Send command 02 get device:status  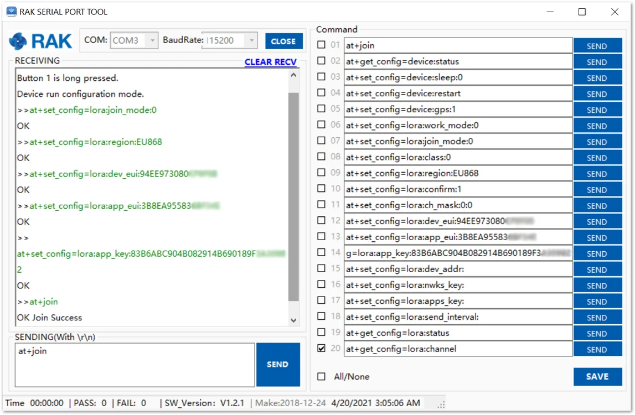597,61
